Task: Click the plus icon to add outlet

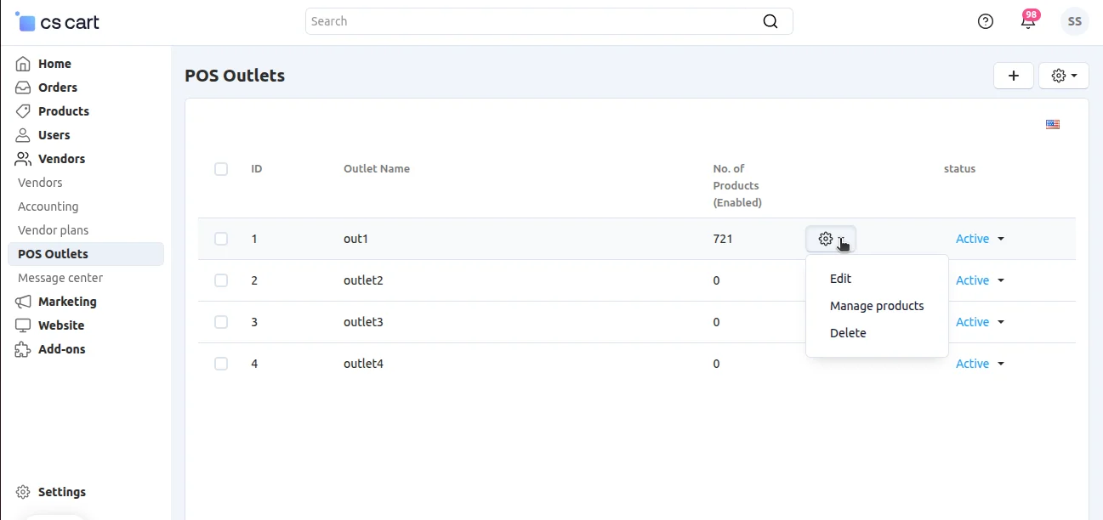Action: point(1014,76)
